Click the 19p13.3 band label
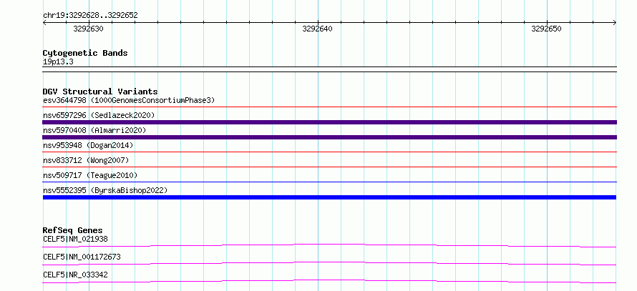The width and height of the screenshot is (637, 291). point(58,62)
